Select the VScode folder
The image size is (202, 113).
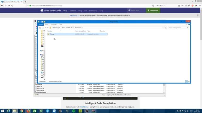[77, 34]
